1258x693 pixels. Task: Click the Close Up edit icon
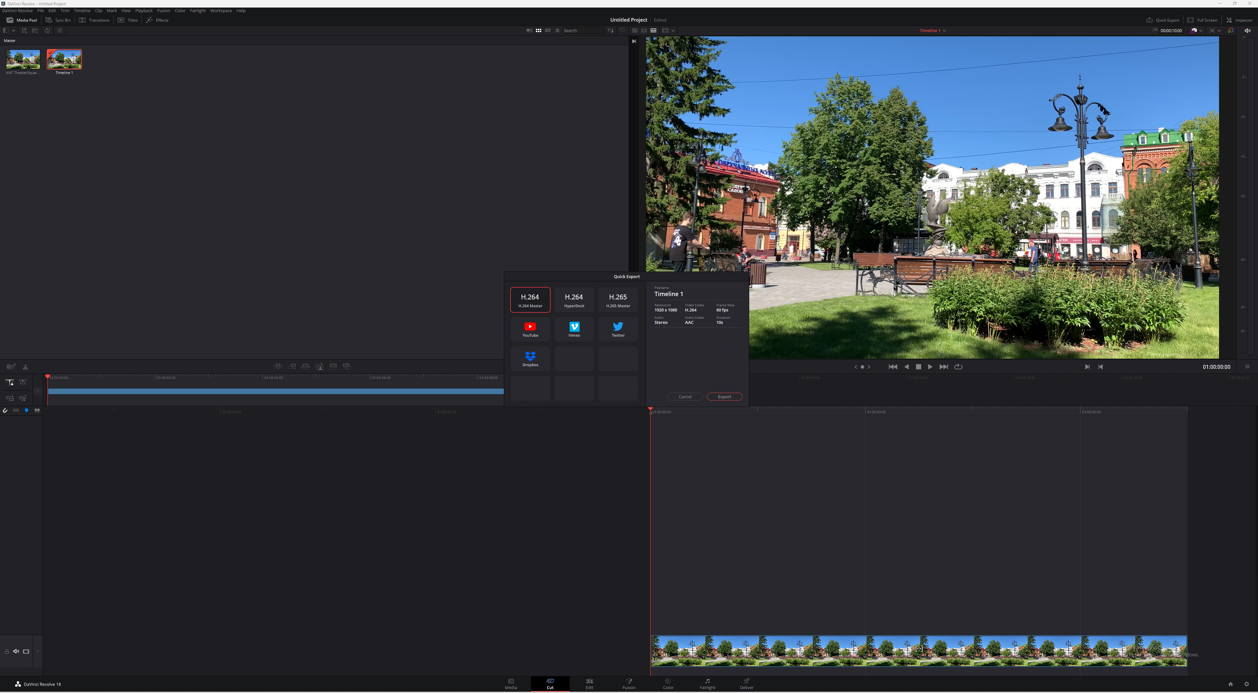(319, 367)
